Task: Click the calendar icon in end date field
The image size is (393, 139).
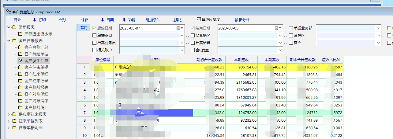Action: [x=276, y=28]
